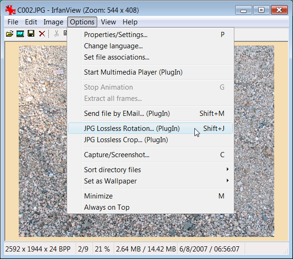Open the Slideshow toolbar icon

point(20,33)
